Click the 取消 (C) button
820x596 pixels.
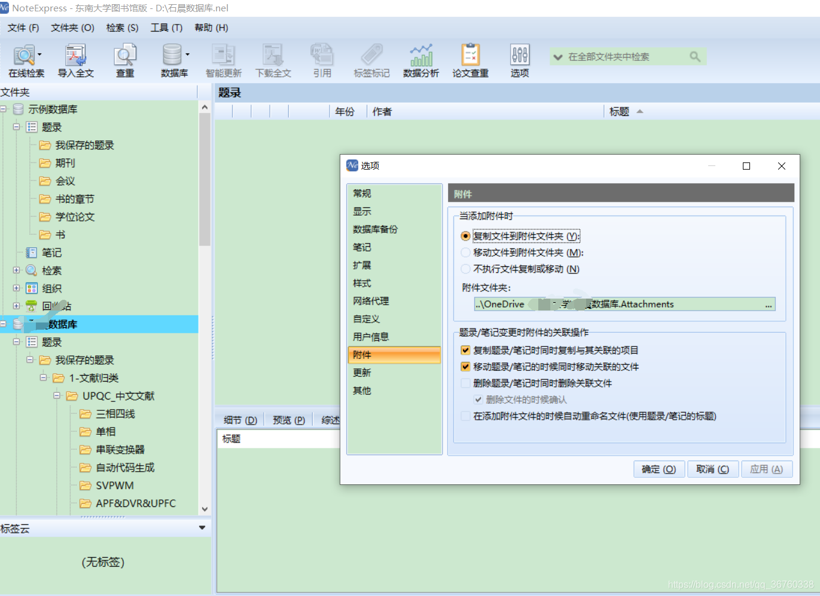(x=712, y=469)
